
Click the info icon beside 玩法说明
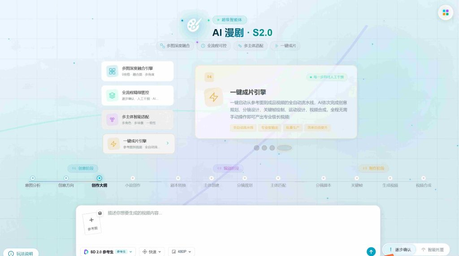point(11,253)
